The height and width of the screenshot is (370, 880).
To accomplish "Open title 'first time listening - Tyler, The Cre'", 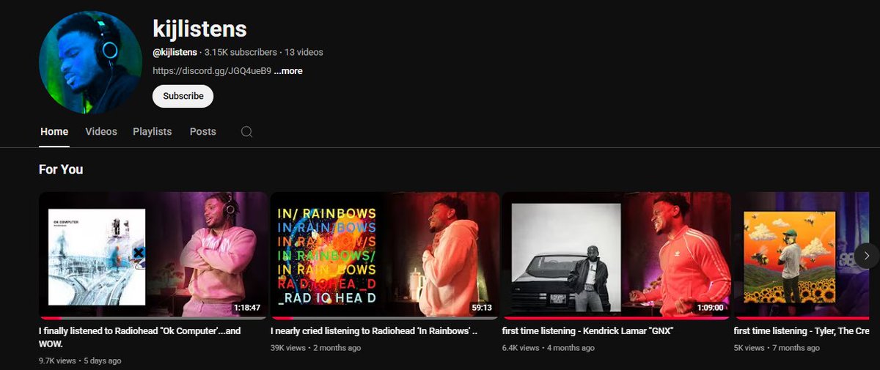I will (x=802, y=331).
